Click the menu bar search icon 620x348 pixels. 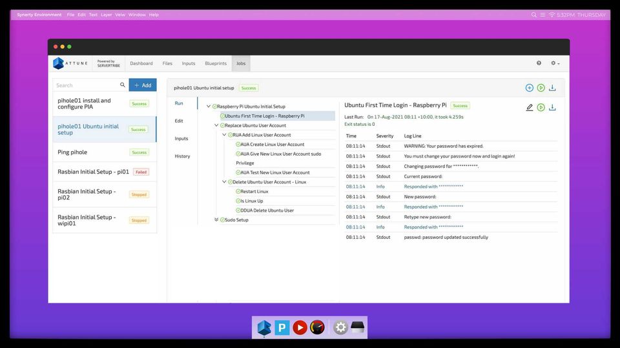(x=534, y=15)
